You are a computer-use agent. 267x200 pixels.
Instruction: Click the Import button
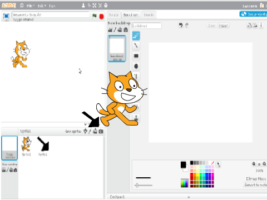[224, 26]
